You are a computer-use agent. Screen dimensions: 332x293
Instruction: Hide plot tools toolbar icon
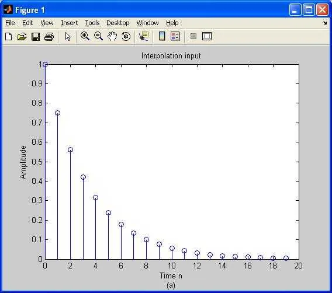pyautogui.click(x=193, y=36)
